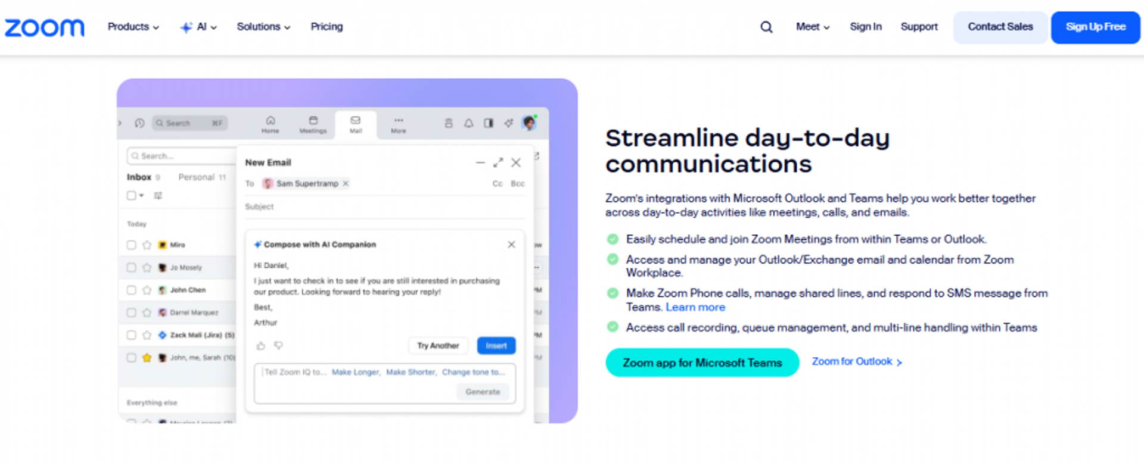
Task: Check the John, me, Sarah email checkbox
Action: pos(131,358)
